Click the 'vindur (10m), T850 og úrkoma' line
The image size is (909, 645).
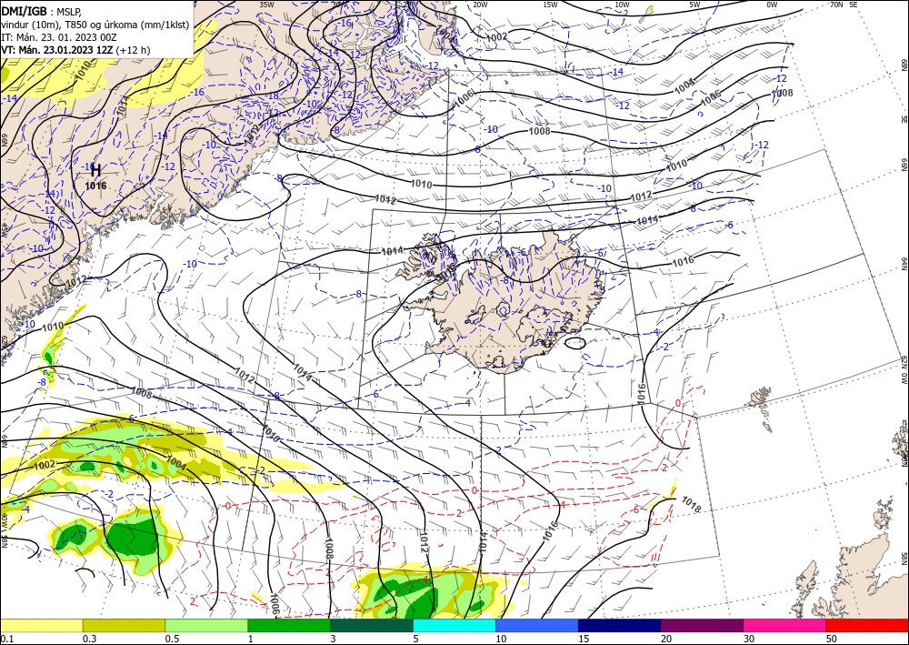click(x=70, y=25)
